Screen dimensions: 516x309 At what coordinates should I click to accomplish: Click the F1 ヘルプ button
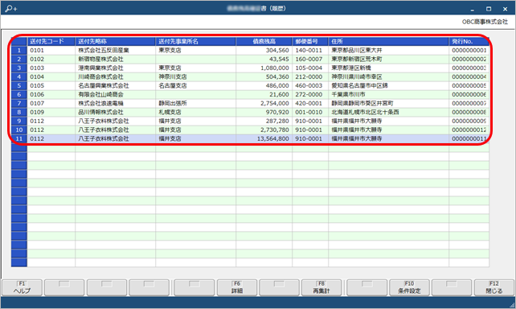tap(22, 287)
